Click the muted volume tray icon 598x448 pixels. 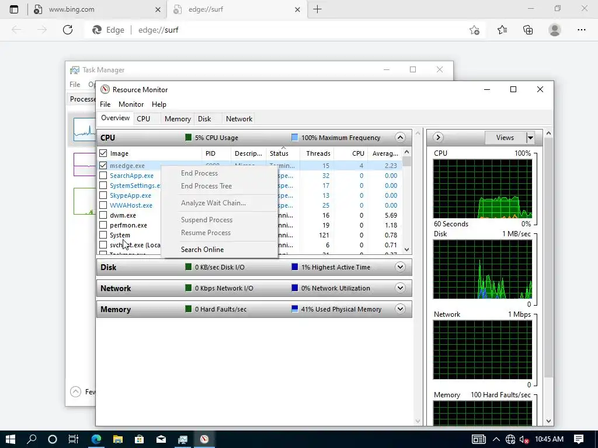(524, 439)
